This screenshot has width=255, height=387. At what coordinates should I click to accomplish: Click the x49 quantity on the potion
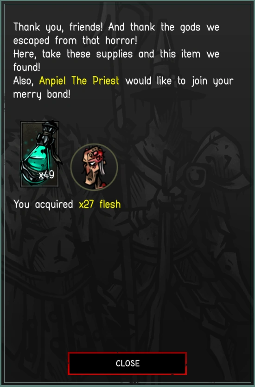pos(46,175)
